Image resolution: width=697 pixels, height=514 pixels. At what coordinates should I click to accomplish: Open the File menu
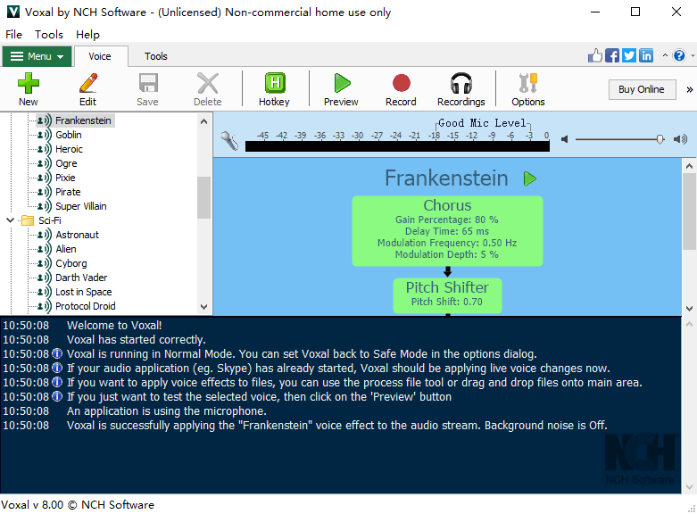[x=13, y=34]
